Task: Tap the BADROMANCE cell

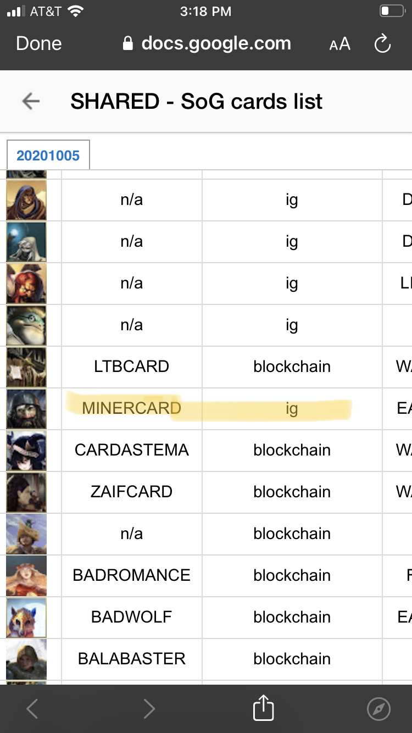Action: point(132,575)
